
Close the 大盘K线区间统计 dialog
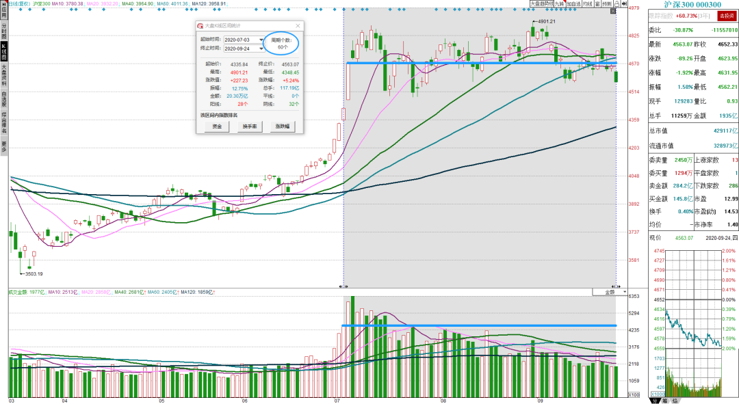(x=298, y=26)
